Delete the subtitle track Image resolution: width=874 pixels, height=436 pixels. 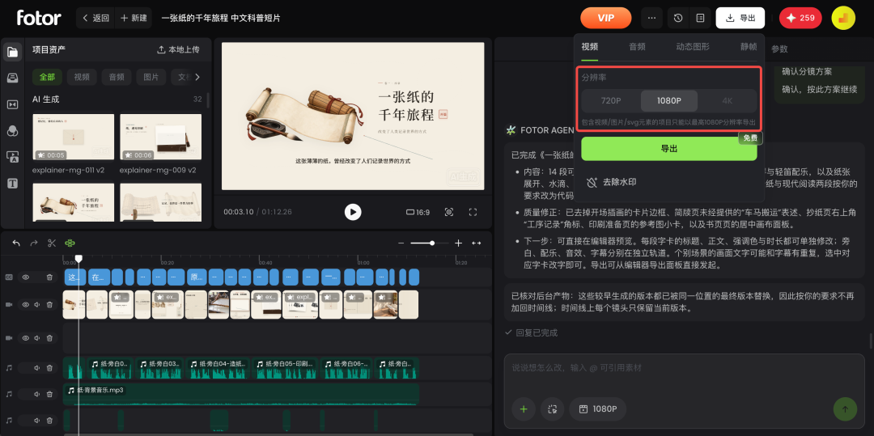point(49,277)
